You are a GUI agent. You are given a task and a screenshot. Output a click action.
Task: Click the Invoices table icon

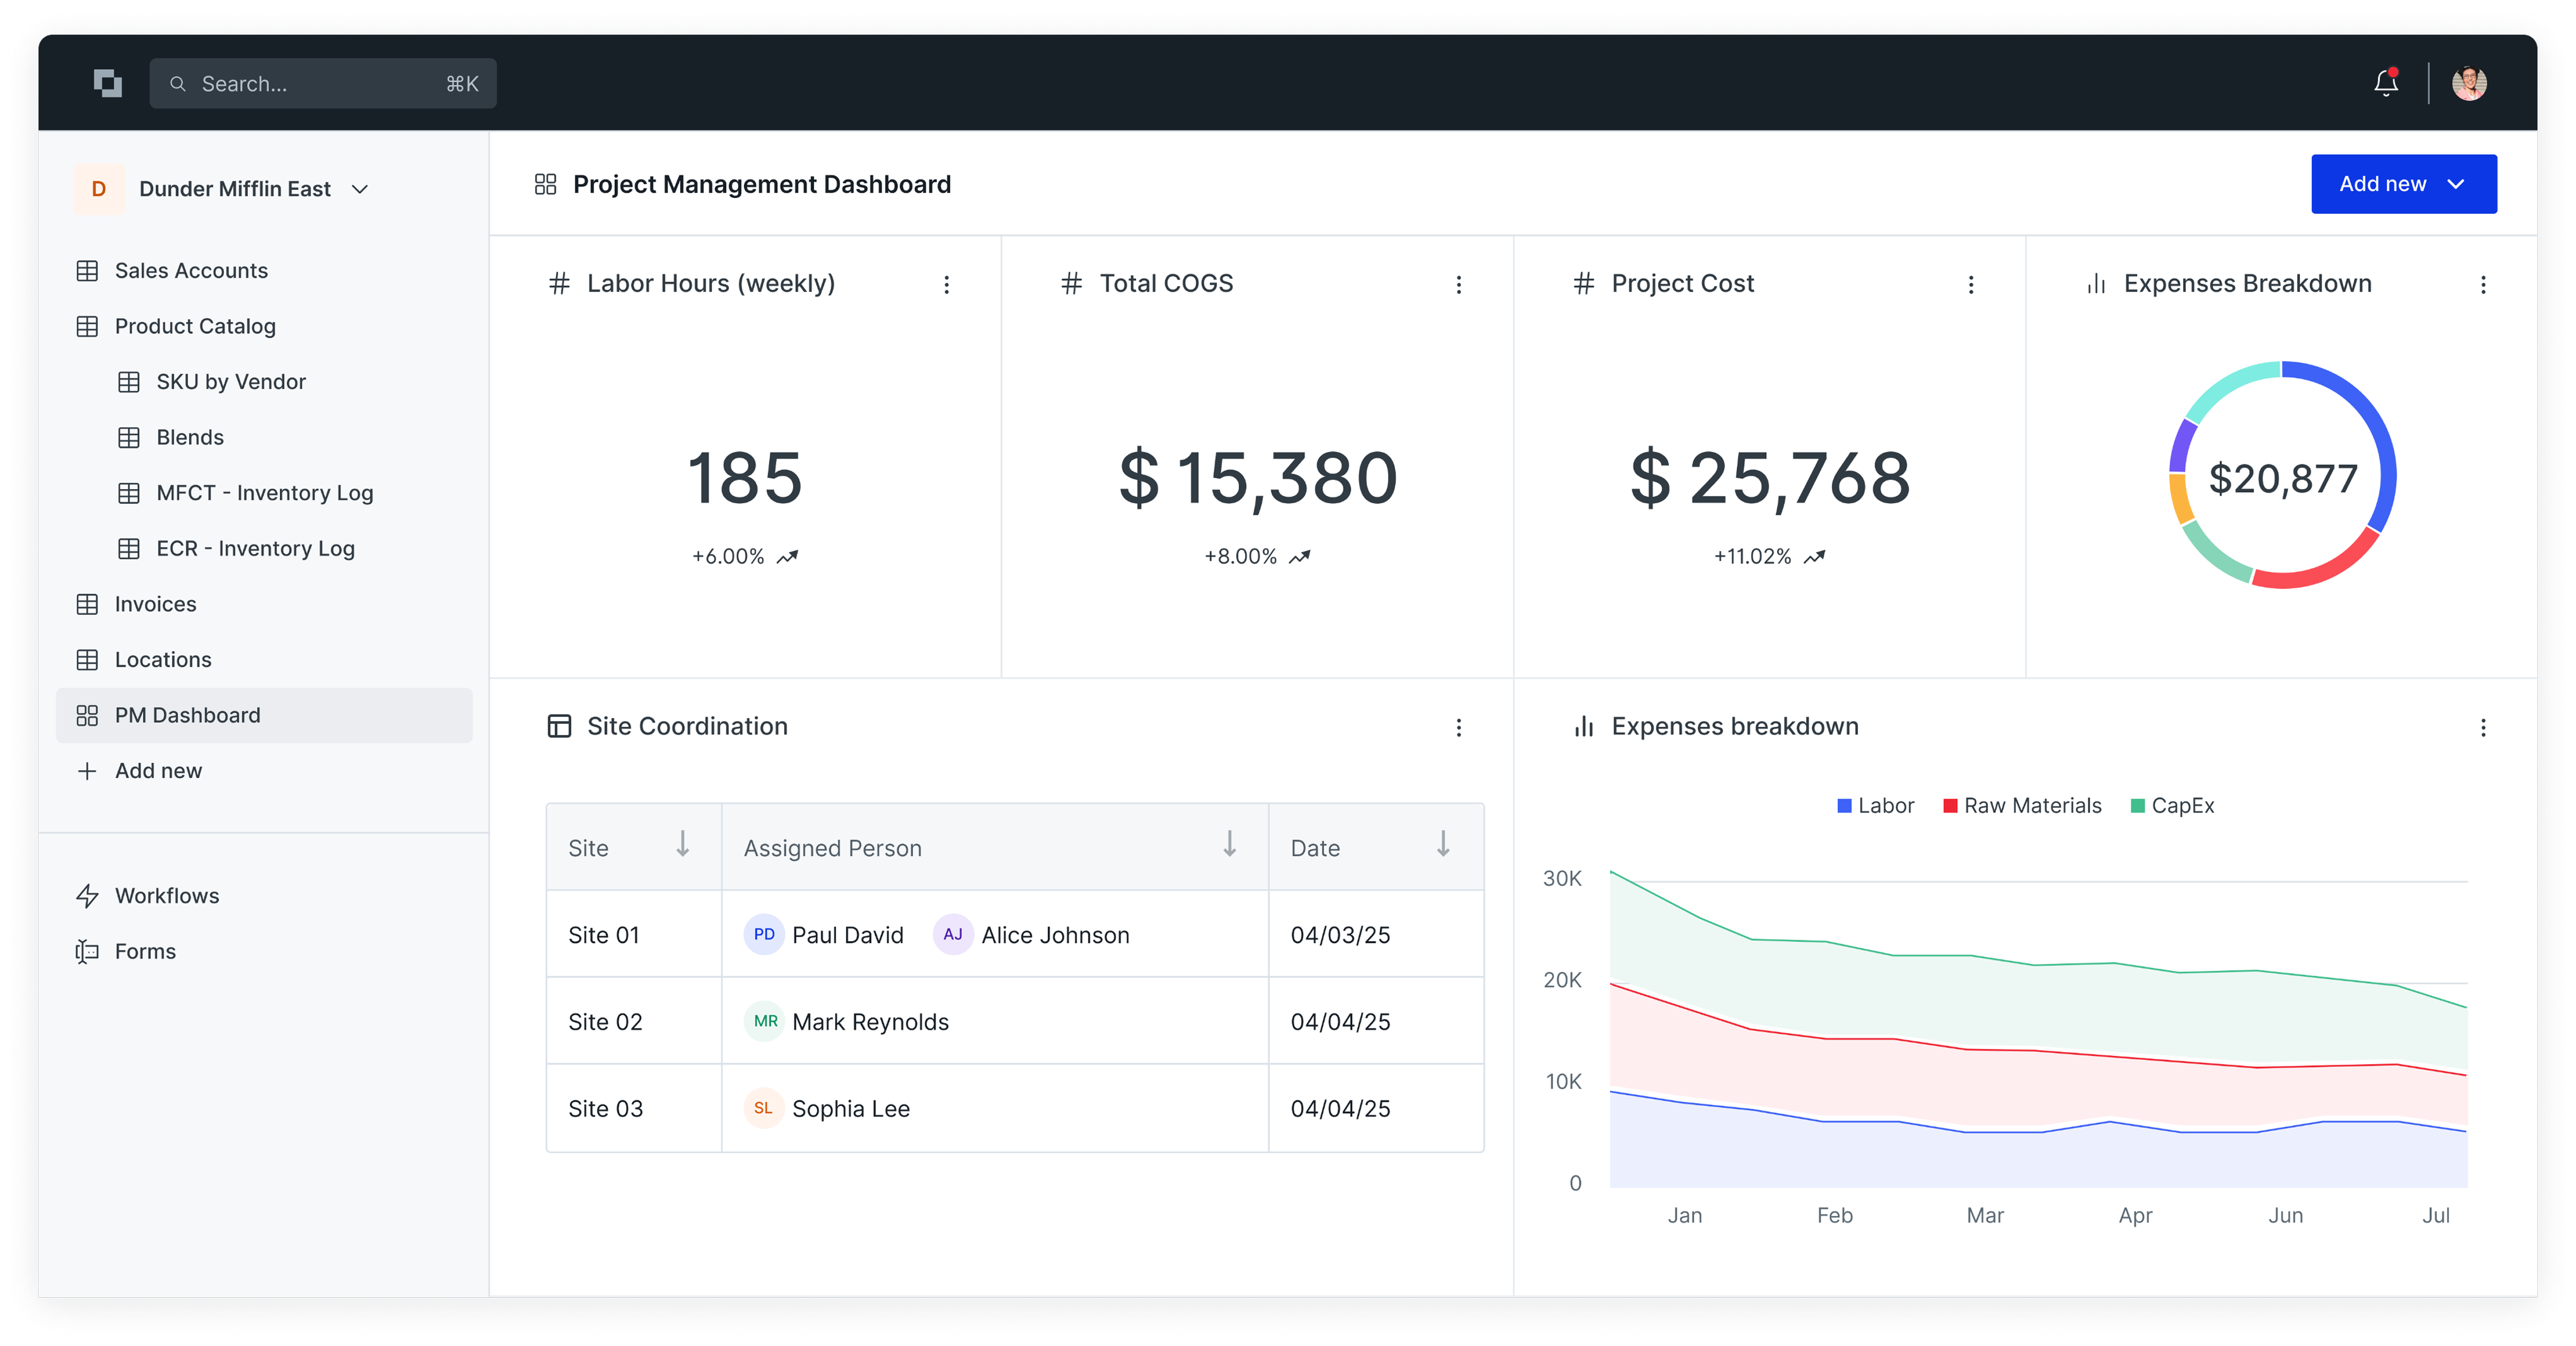(88, 604)
